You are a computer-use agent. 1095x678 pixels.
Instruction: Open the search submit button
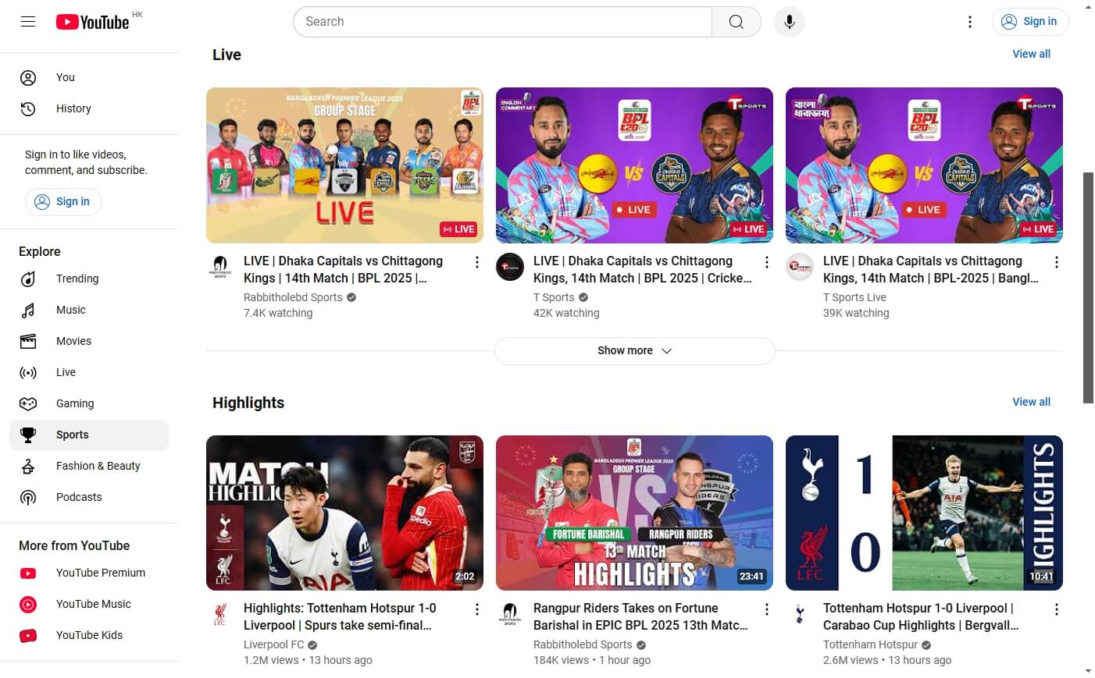tap(735, 21)
